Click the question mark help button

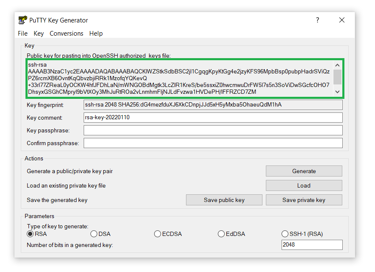317,20
